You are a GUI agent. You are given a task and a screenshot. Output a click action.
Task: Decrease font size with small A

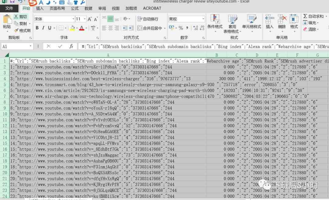coord(96,19)
